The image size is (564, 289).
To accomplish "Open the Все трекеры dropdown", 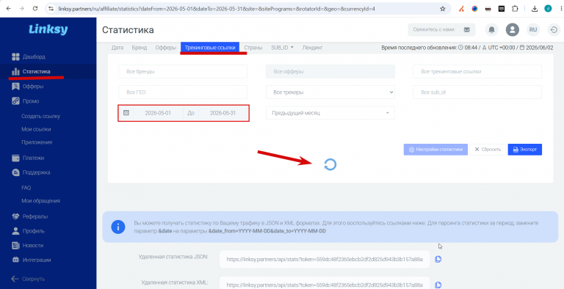I will pos(330,92).
